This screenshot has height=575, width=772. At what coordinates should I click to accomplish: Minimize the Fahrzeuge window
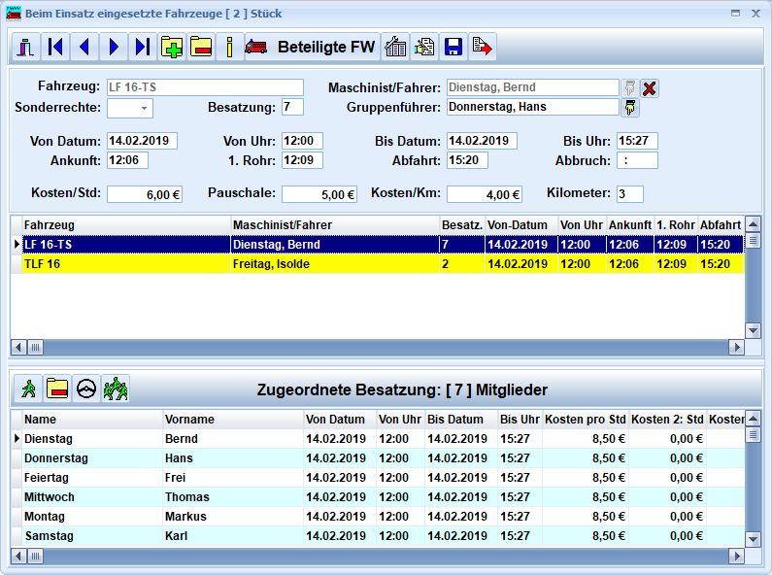tap(735, 14)
